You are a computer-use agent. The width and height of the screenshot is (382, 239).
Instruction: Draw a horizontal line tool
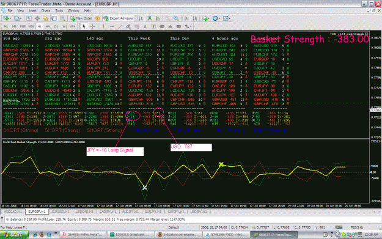(x=112, y=26)
